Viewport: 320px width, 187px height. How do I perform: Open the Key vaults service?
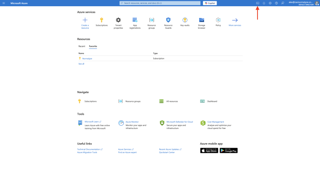(185, 22)
